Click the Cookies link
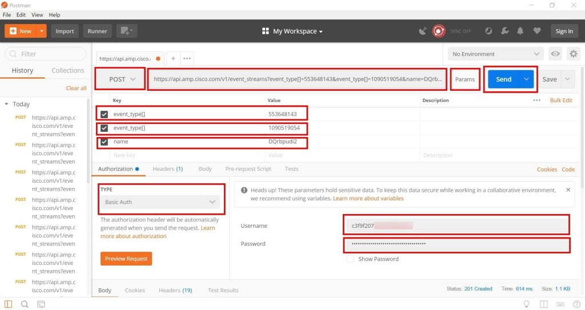 click(547, 170)
